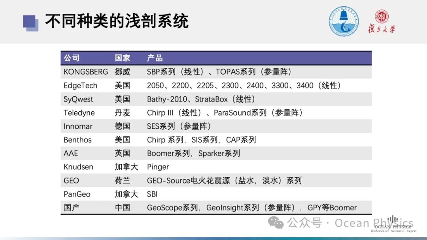Click the PanGeo company cell
Image resolution: width=427 pixels, height=240 pixels.
[77, 194]
